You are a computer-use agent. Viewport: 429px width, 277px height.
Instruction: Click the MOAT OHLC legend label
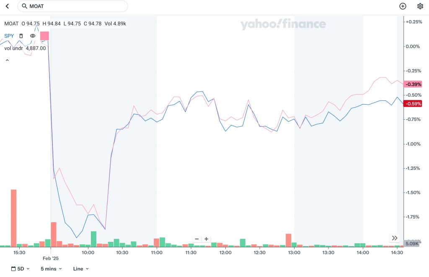[11, 24]
